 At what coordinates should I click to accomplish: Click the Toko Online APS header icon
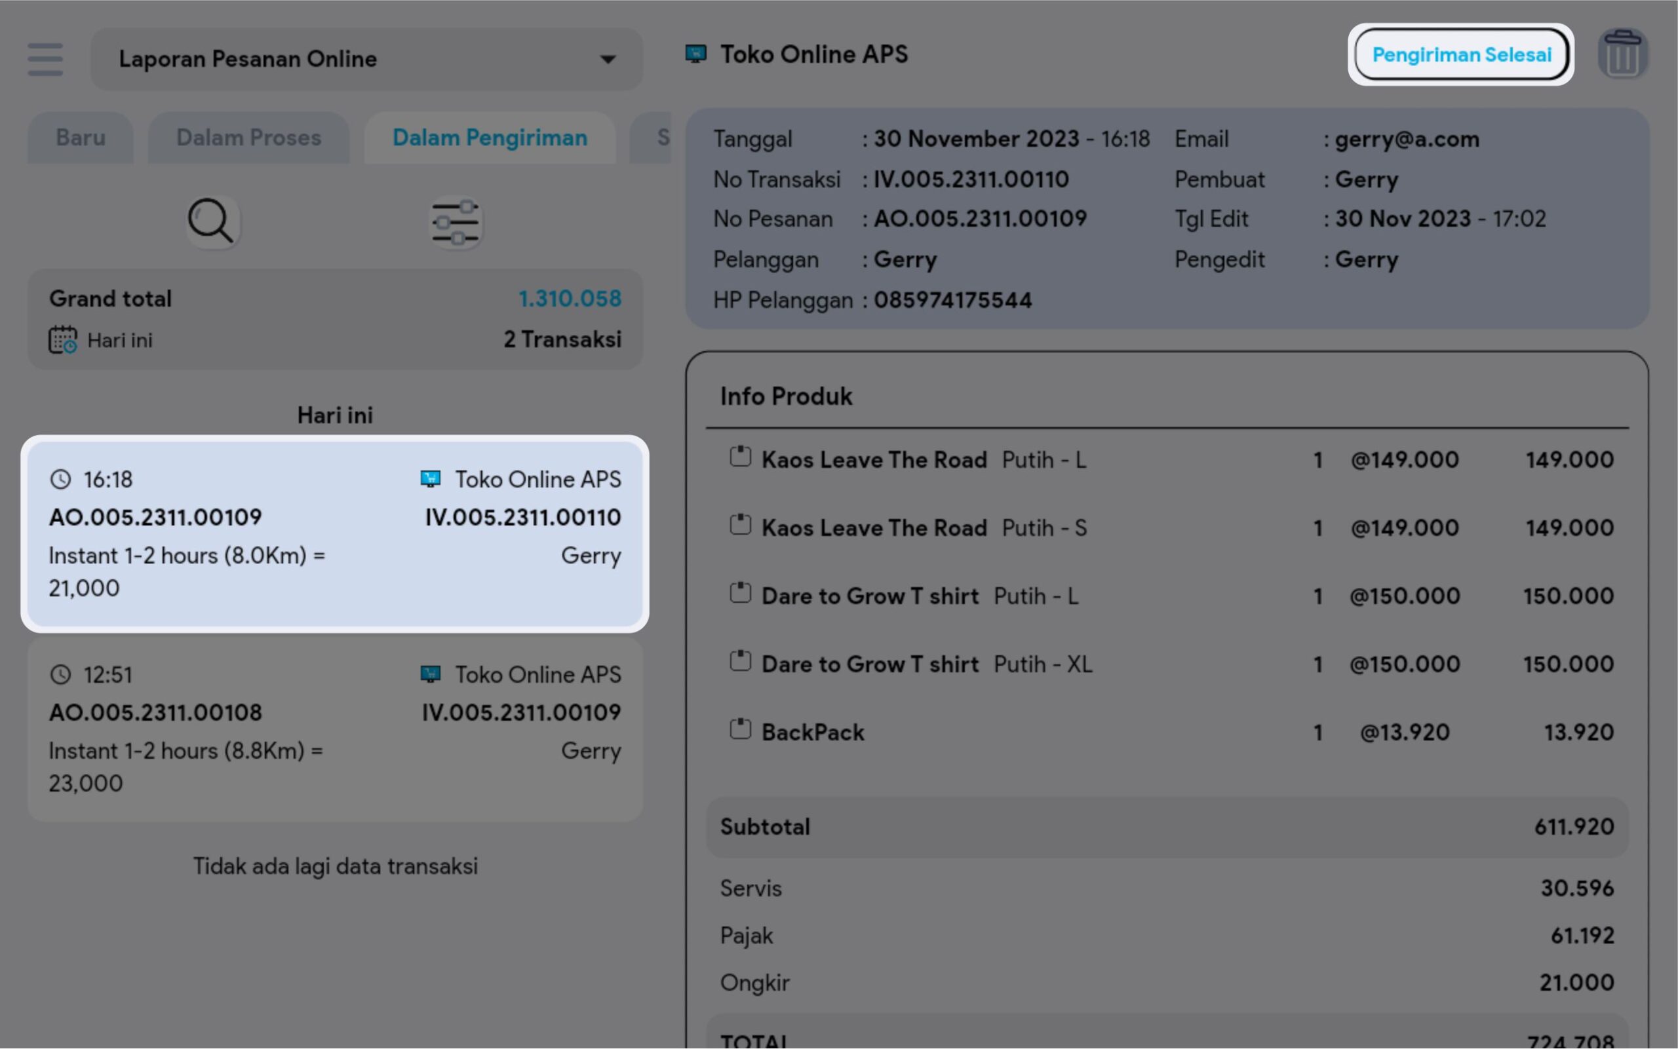coord(695,54)
